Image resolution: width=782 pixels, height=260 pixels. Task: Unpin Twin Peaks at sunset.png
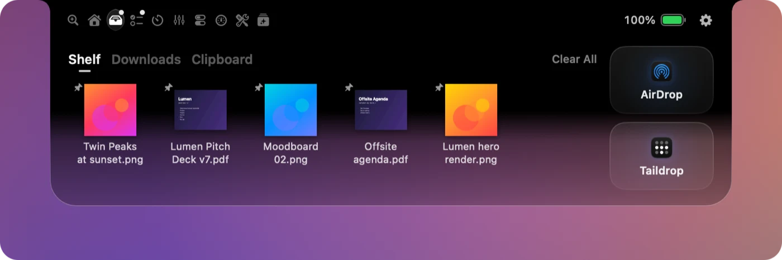(x=78, y=88)
